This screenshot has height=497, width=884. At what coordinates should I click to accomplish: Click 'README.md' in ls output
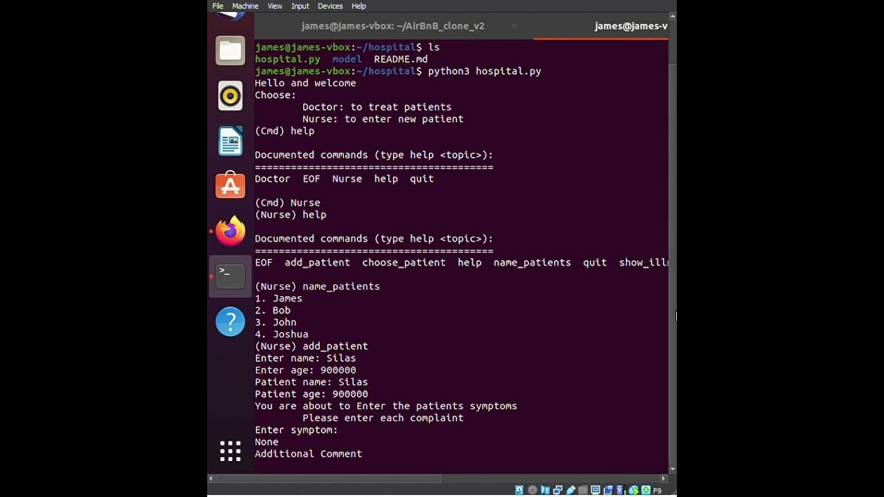(401, 59)
